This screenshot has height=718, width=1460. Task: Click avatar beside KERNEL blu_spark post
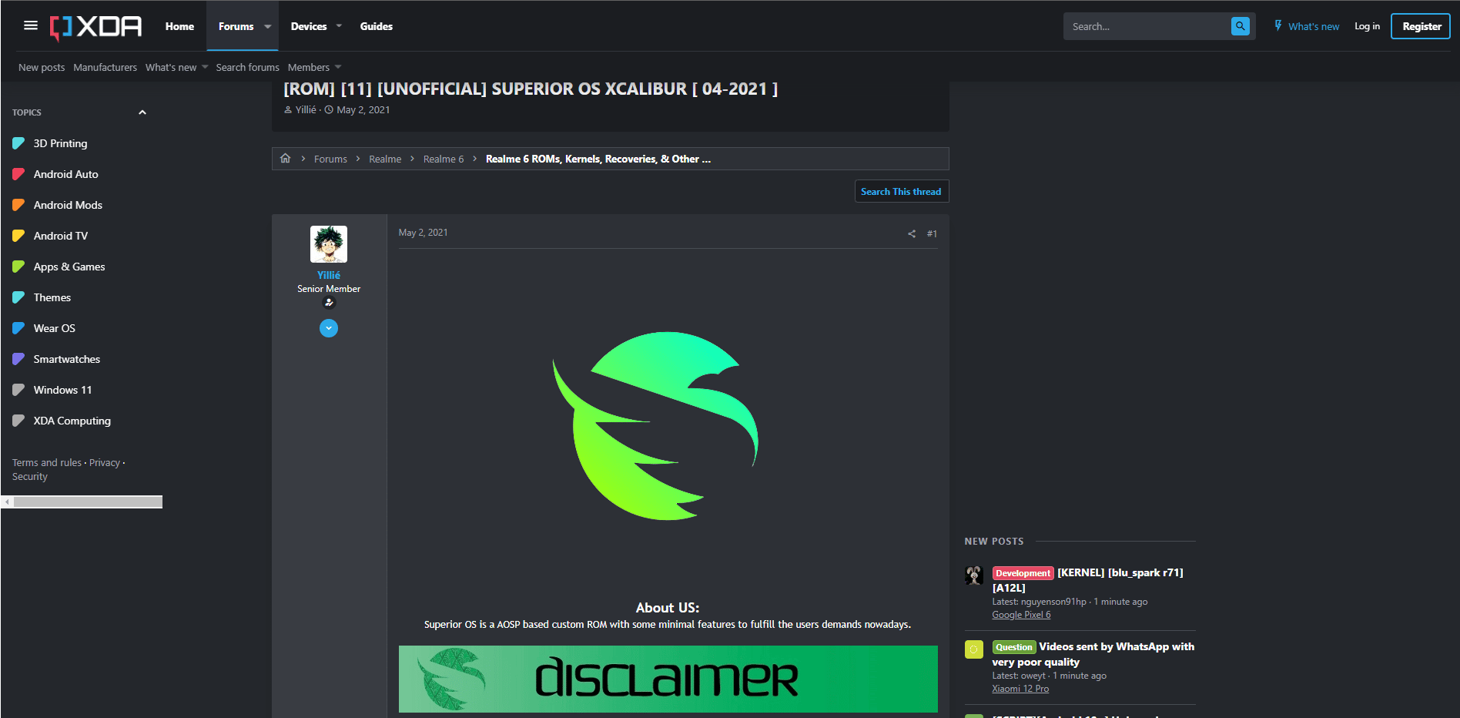click(x=973, y=575)
